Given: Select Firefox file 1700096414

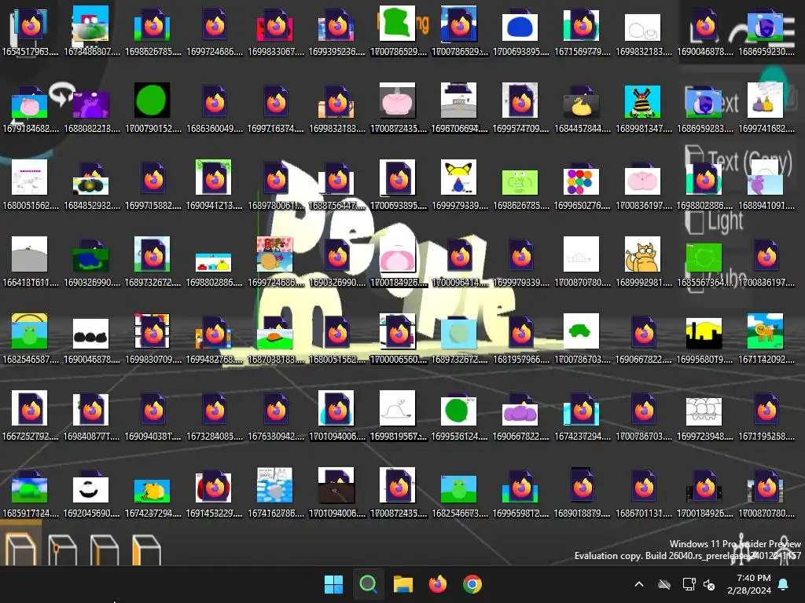Looking at the screenshot, I should click(x=459, y=261).
